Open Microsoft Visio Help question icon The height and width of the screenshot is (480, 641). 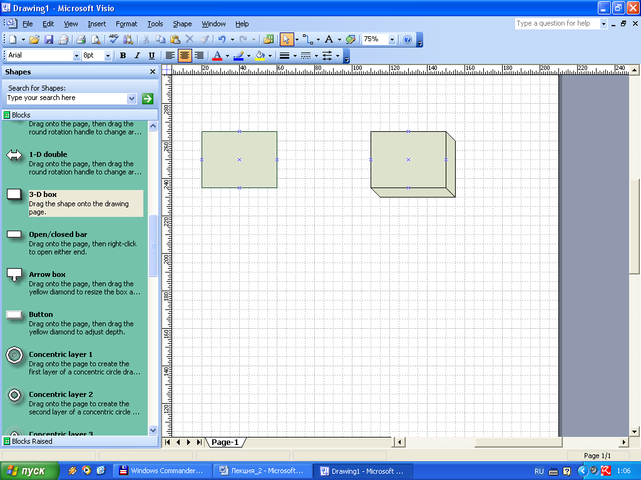[408, 39]
